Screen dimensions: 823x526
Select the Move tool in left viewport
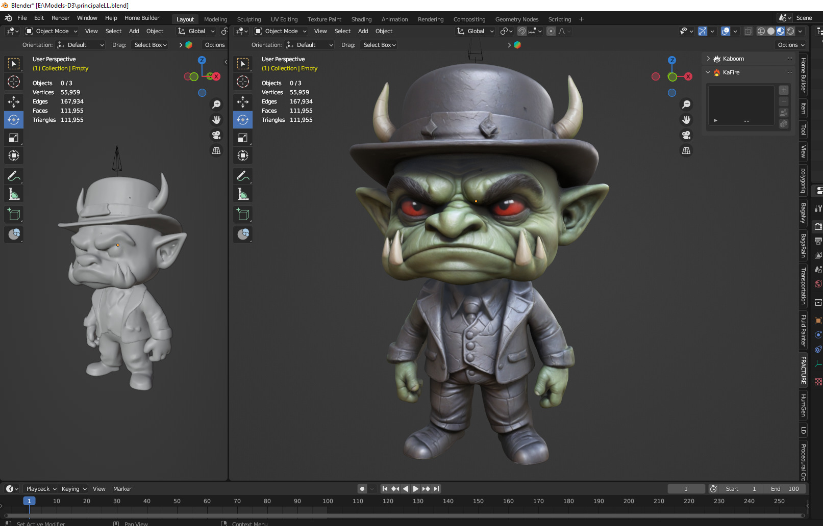click(14, 102)
